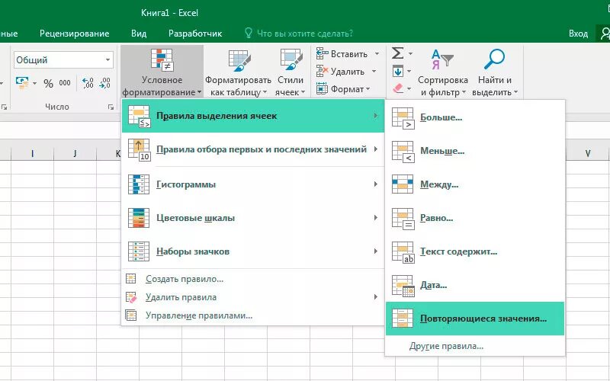Click the lightbulb icon in the tell-me box
Screen dimensions: 610x381
click(x=249, y=33)
